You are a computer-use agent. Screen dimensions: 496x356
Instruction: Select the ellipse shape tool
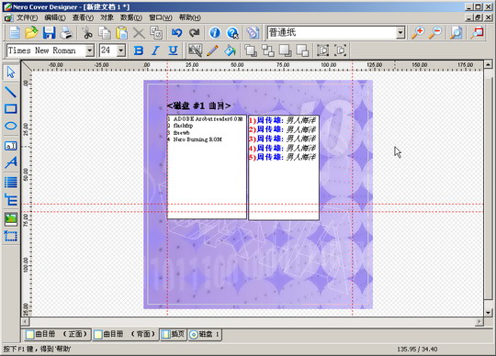(x=11, y=126)
